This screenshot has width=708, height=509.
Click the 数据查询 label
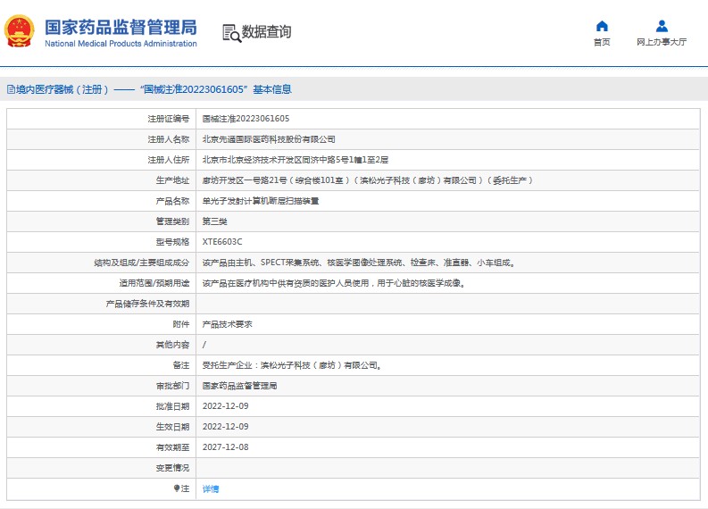[x=266, y=31]
